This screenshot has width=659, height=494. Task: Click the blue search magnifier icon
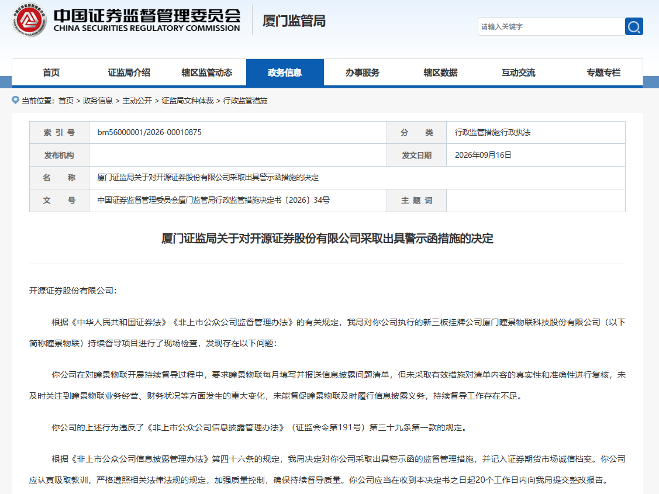[x=634, y=26]
